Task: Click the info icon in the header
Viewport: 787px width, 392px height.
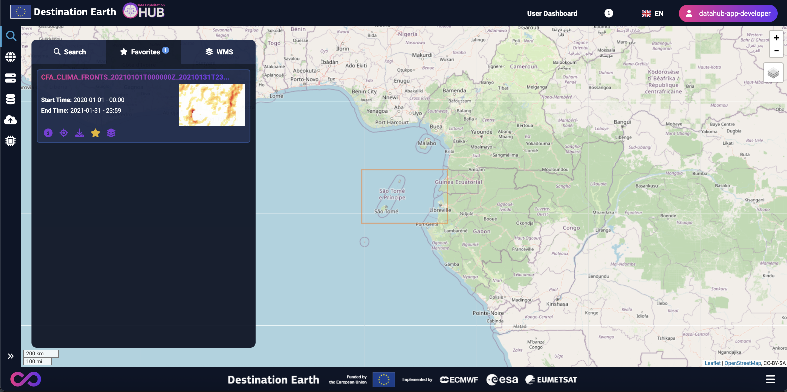Action: tap(609, 13)
